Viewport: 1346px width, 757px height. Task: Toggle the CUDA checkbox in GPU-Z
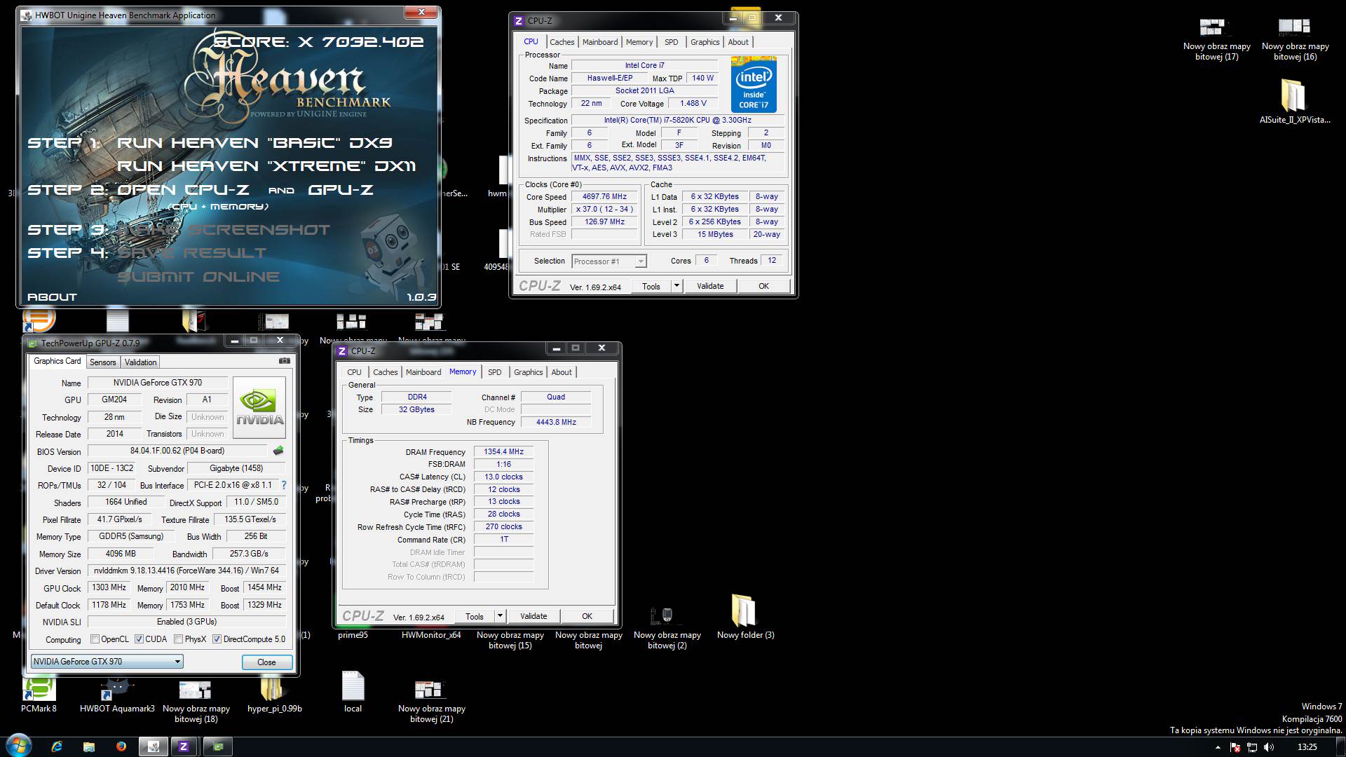[x=139, y=639]
